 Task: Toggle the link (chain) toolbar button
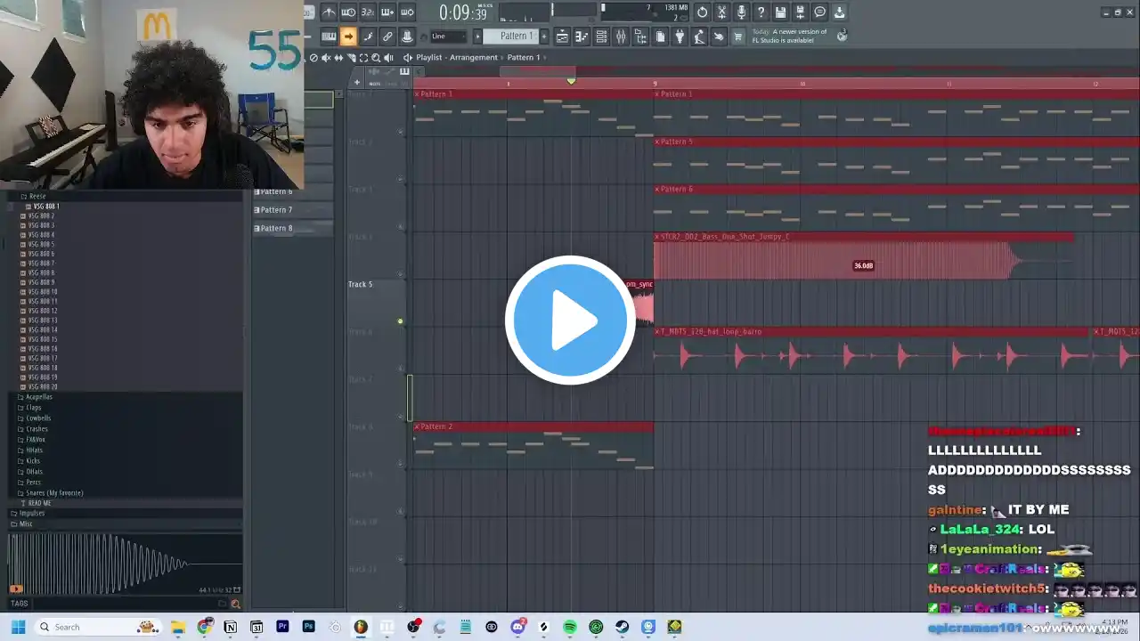[x=387, y=37]
